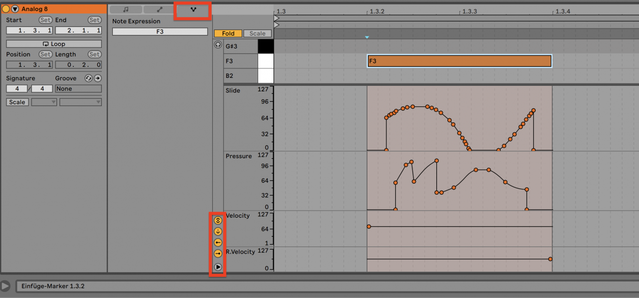This screenshot has width=639, height=298.
Task: Open the Groove chooser showing None
Action: 78,89
